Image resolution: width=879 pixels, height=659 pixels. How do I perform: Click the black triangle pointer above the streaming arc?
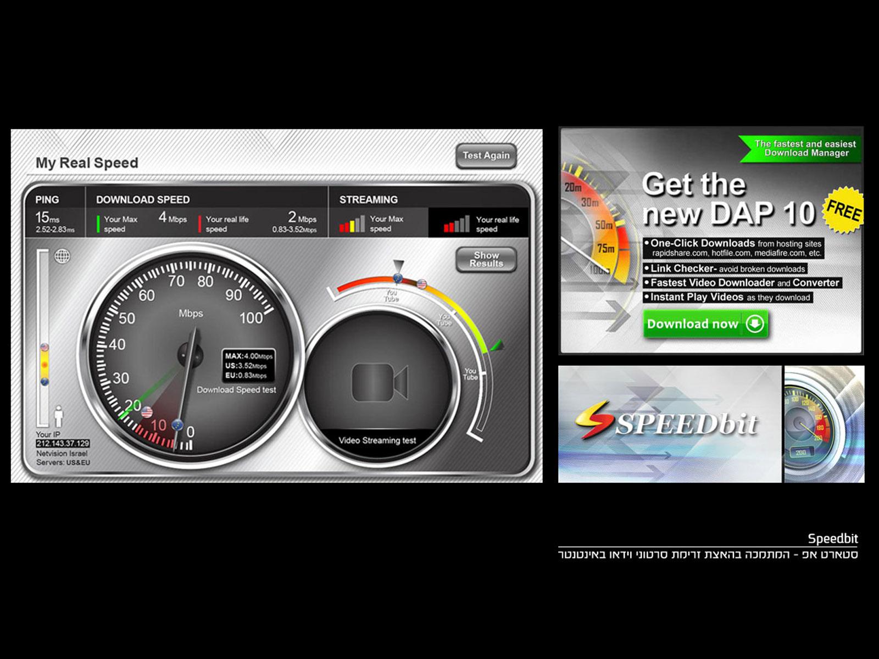[x=398, y=265]
